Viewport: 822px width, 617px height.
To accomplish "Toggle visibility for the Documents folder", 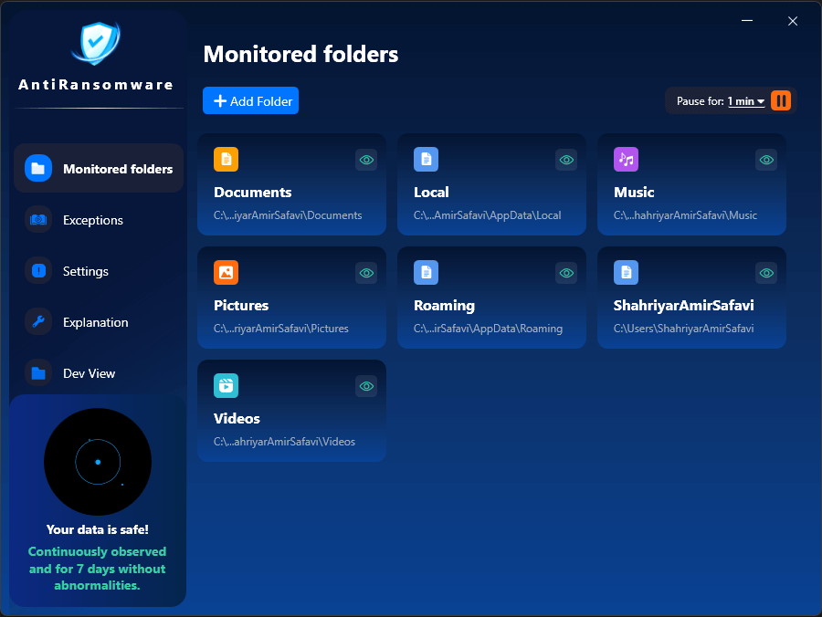I will [366, 159].
